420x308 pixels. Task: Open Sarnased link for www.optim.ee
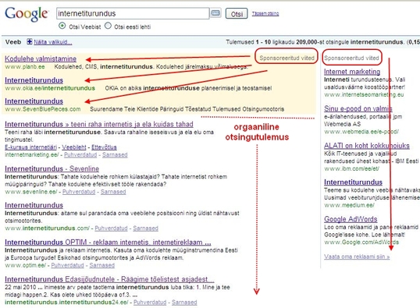pos(101,265)
